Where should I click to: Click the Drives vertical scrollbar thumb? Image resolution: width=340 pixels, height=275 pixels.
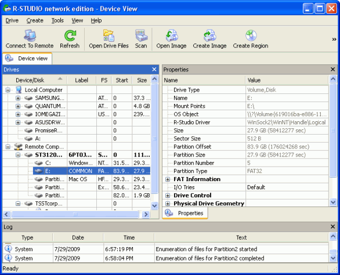point(154,139)
